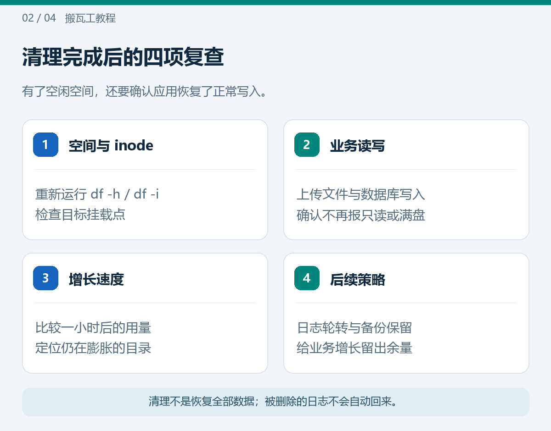Viewport: 551px width, 431px height.
Task: Click subtitle starting 有了空闲空间
Action: click(x=145, y=92)
